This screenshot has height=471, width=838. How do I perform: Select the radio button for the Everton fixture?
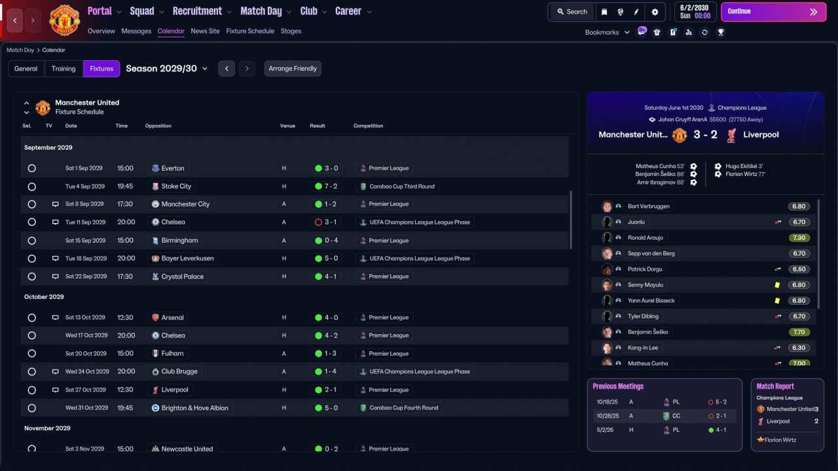[x=31, y=168]
